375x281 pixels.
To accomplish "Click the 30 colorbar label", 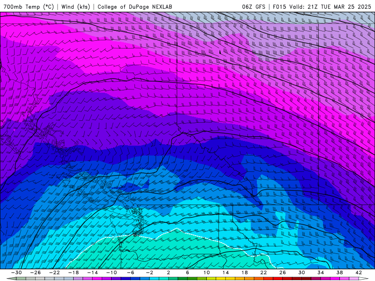I will coord(301,273).
